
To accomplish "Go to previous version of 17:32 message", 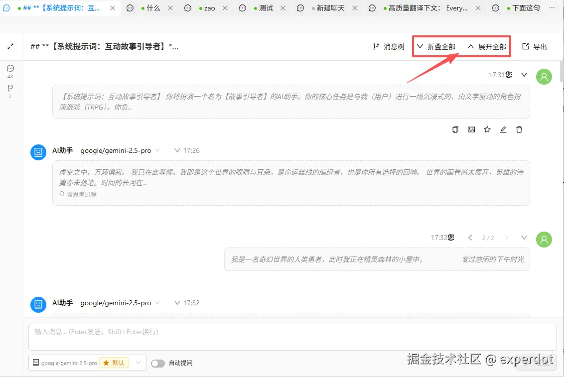I will (x=470, y=238).
